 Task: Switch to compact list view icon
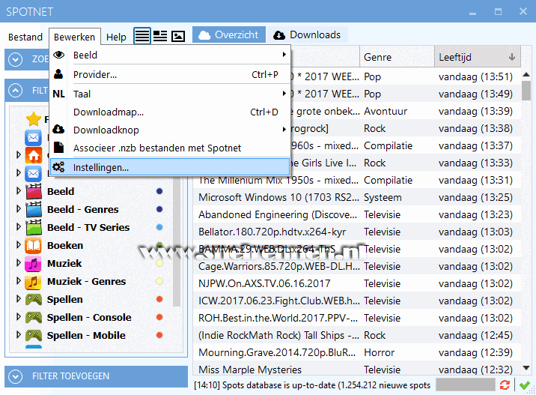click(142, 35)
